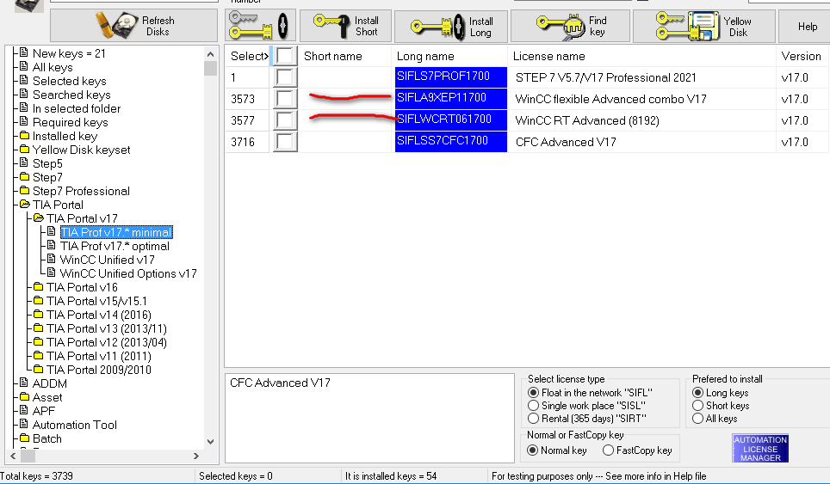Sort by Version column header
830x484 pixels.
click(x=802, y=56)
